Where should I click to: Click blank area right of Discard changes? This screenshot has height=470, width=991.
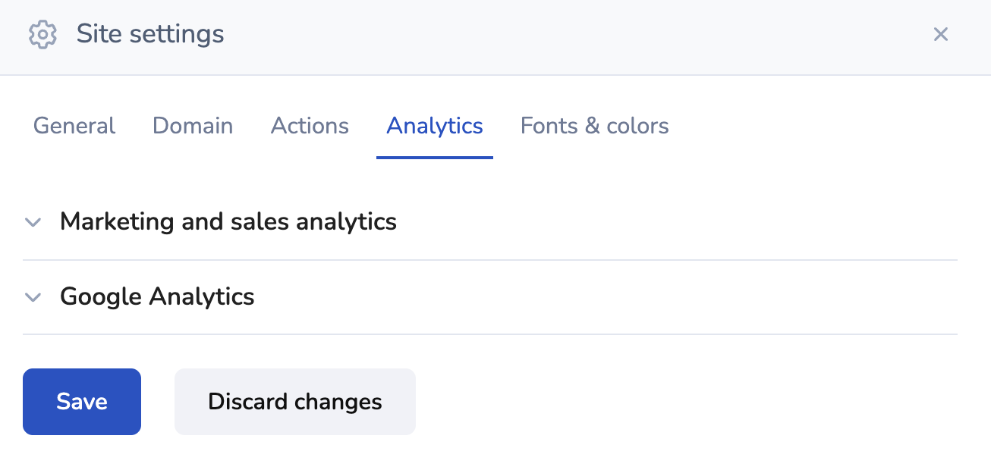point(683,402)
